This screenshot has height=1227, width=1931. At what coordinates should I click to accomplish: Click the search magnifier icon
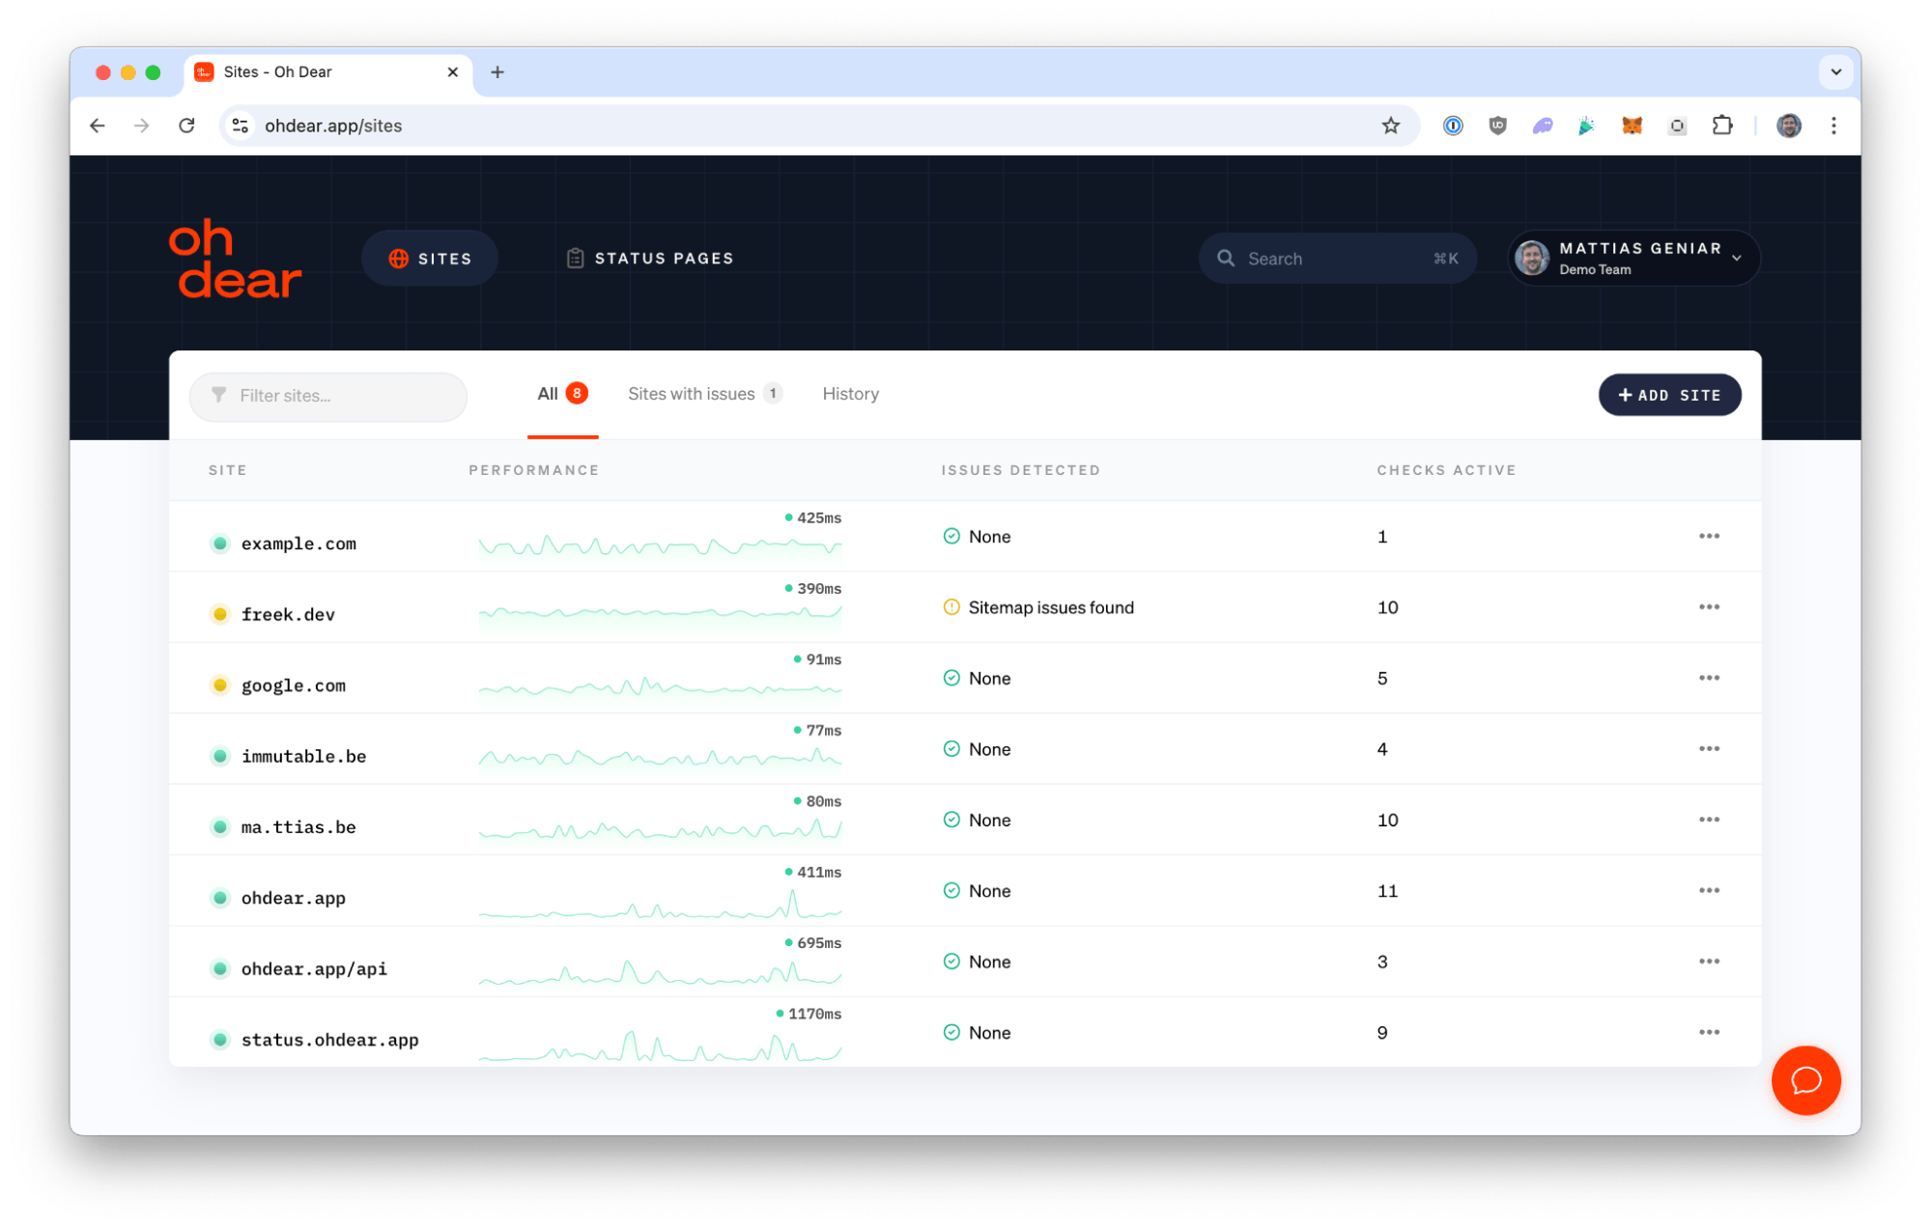pos(1225,258)
